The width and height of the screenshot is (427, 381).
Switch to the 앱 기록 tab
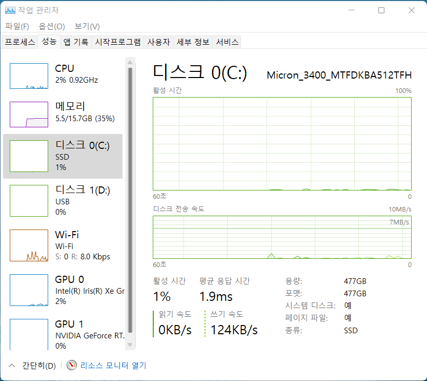[x=76, y=42]
